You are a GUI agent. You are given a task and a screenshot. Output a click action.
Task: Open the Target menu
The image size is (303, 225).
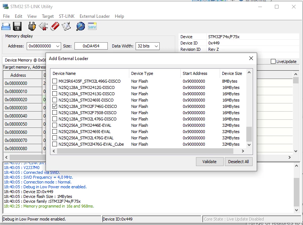[48, 16]
